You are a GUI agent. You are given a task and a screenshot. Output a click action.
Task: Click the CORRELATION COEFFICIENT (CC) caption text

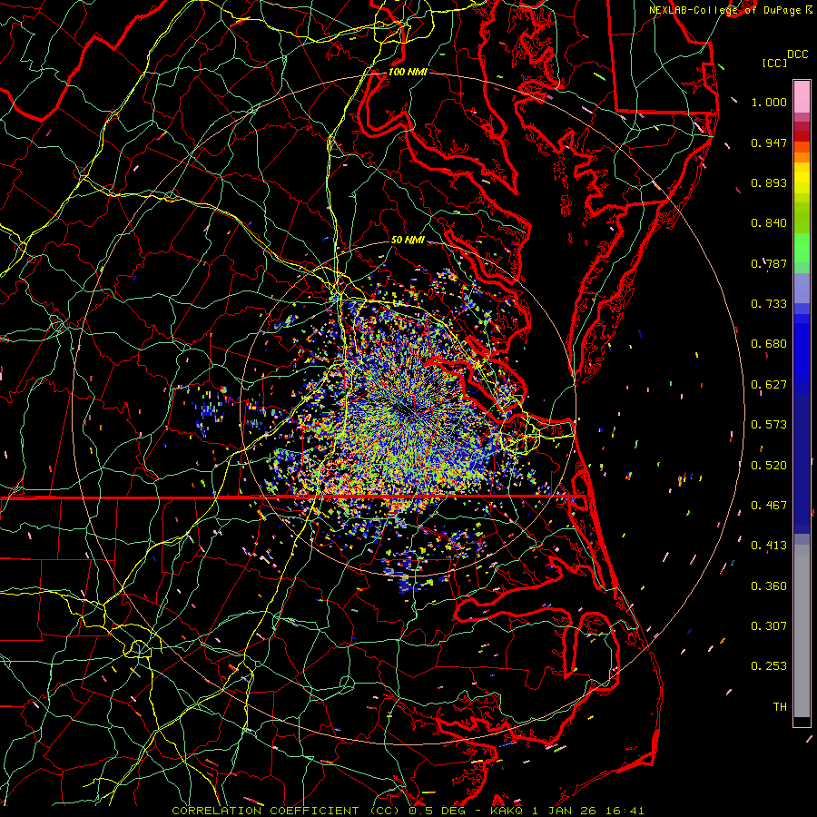[287, 811]
